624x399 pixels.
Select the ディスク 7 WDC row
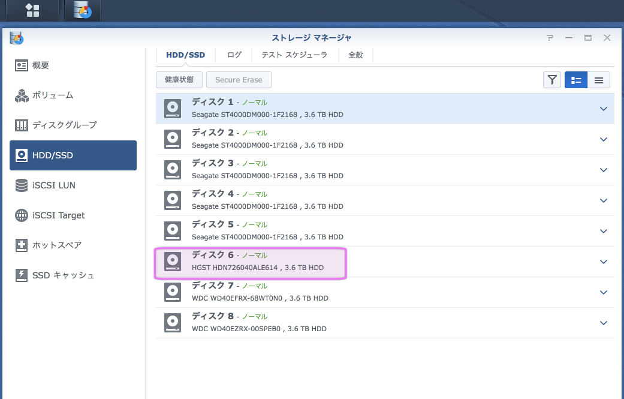360,292
